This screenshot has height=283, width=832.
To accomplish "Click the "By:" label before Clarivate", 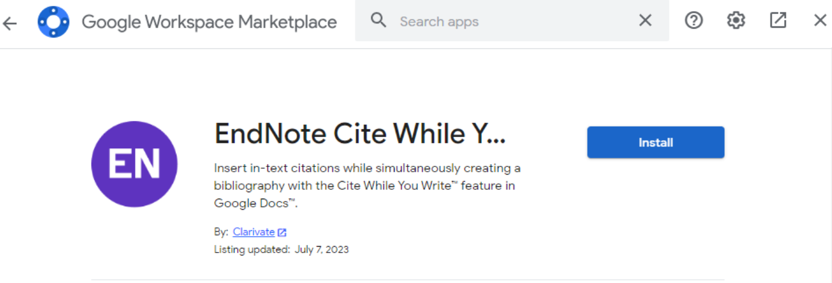I will pyautogui.click(x=221, y=232).
